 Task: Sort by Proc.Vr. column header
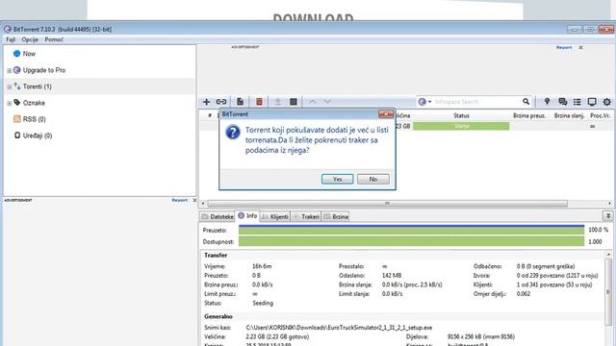(x=600, y=115)
